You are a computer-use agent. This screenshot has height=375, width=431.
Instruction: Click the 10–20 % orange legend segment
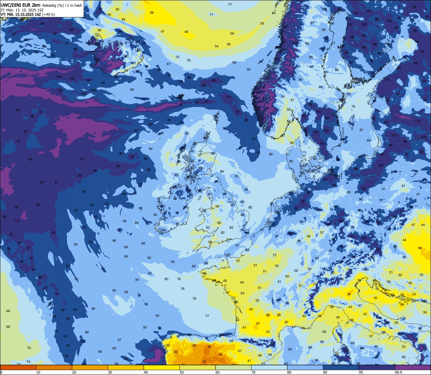pos(54,367)
